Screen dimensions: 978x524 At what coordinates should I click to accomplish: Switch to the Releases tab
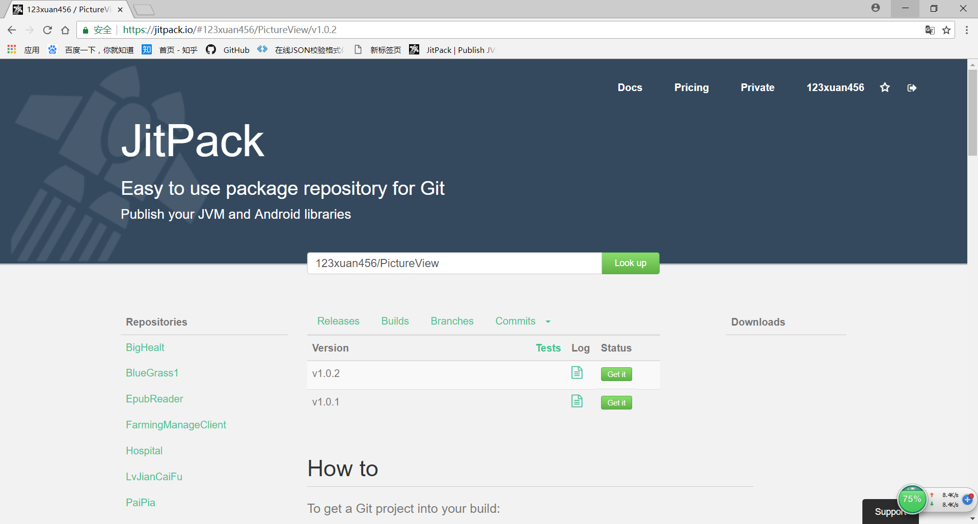(338, 321)
